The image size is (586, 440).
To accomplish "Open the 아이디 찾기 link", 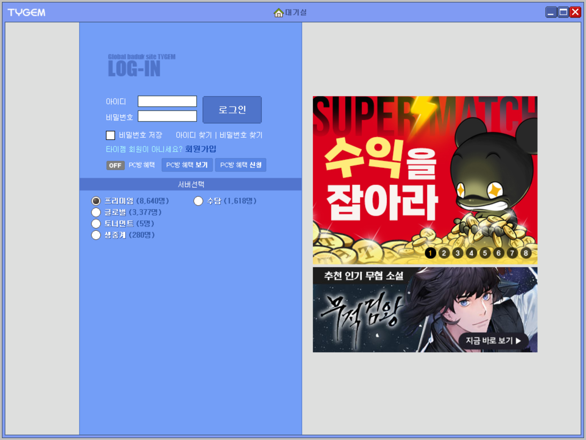I will (194, 135).
